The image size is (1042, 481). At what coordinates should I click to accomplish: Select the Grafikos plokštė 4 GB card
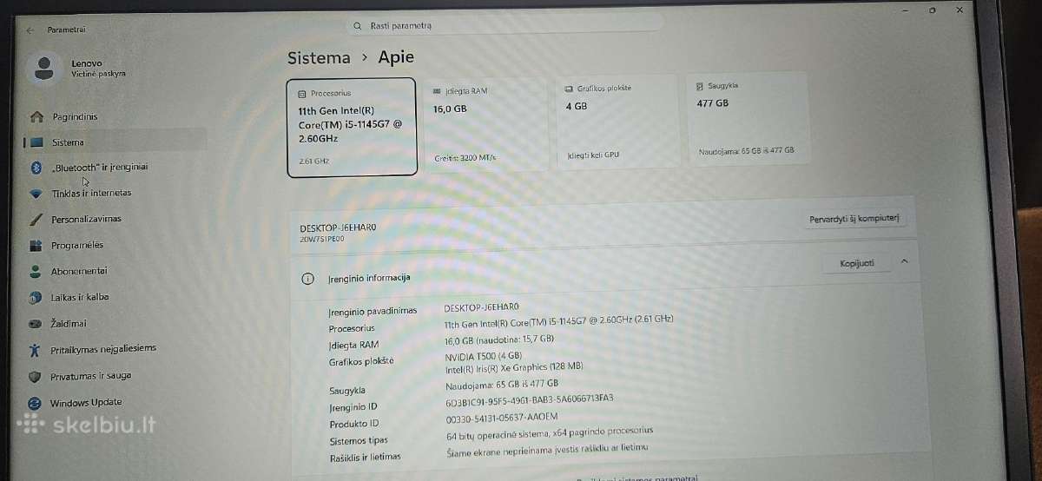[x=618, y=122]
